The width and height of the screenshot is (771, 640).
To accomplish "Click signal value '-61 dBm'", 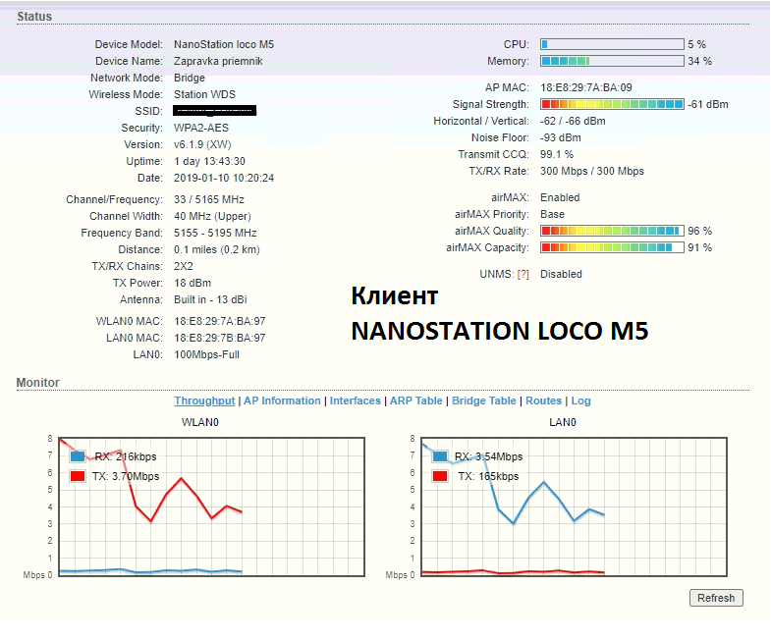I will (708, 104).
